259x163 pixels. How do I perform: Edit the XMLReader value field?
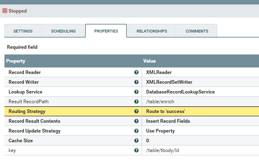(159, 72)
